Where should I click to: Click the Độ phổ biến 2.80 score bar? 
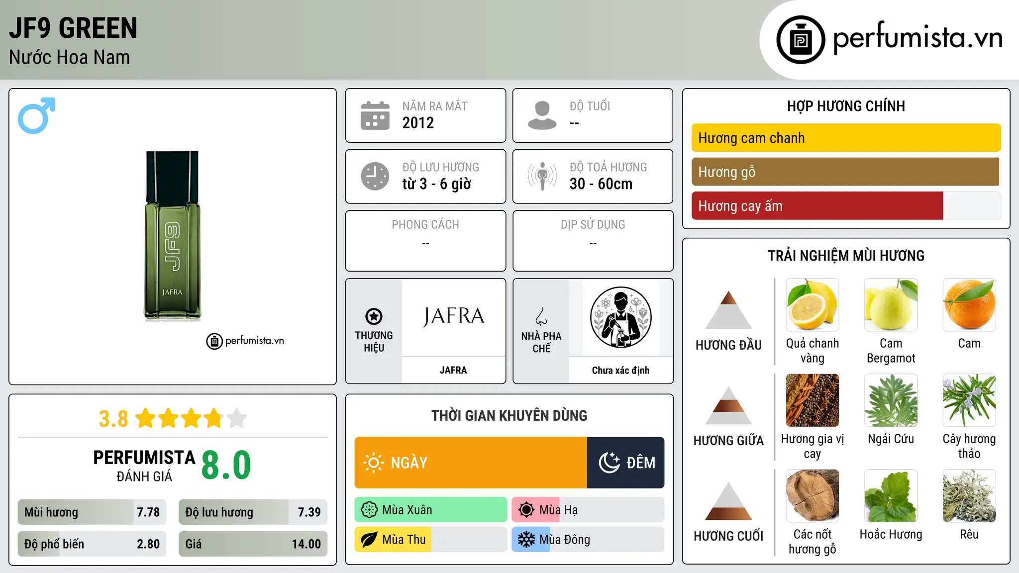point(92,544)
